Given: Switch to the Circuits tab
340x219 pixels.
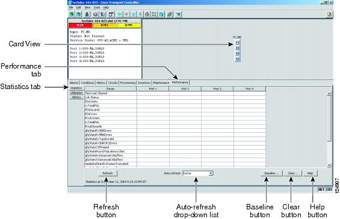Looking at the screenshot, I should coord(113,83).
